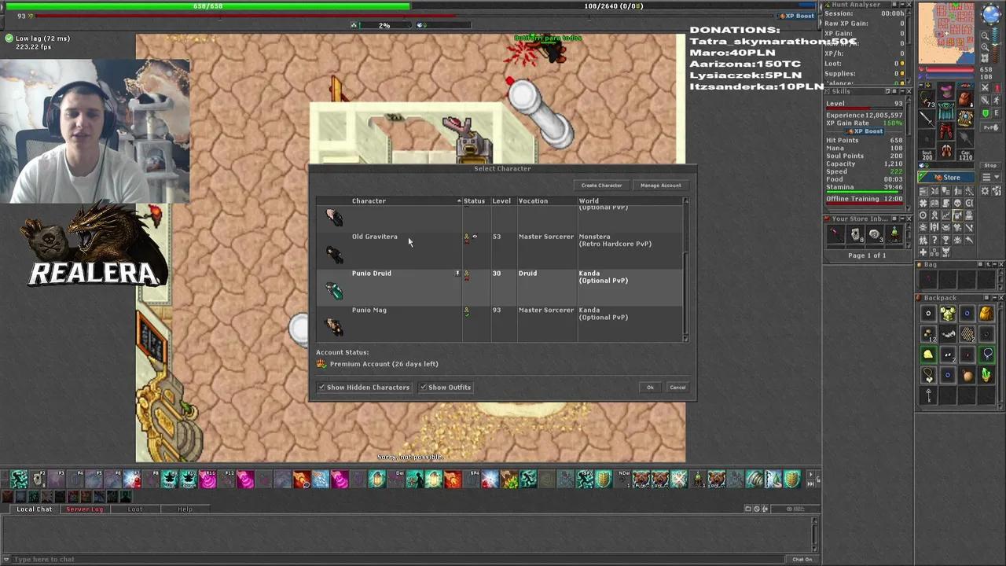The width and height of the screenshot is (1006, 566).
Task: Select the yellow cheese item in Backpack
Action: (928, 355)
